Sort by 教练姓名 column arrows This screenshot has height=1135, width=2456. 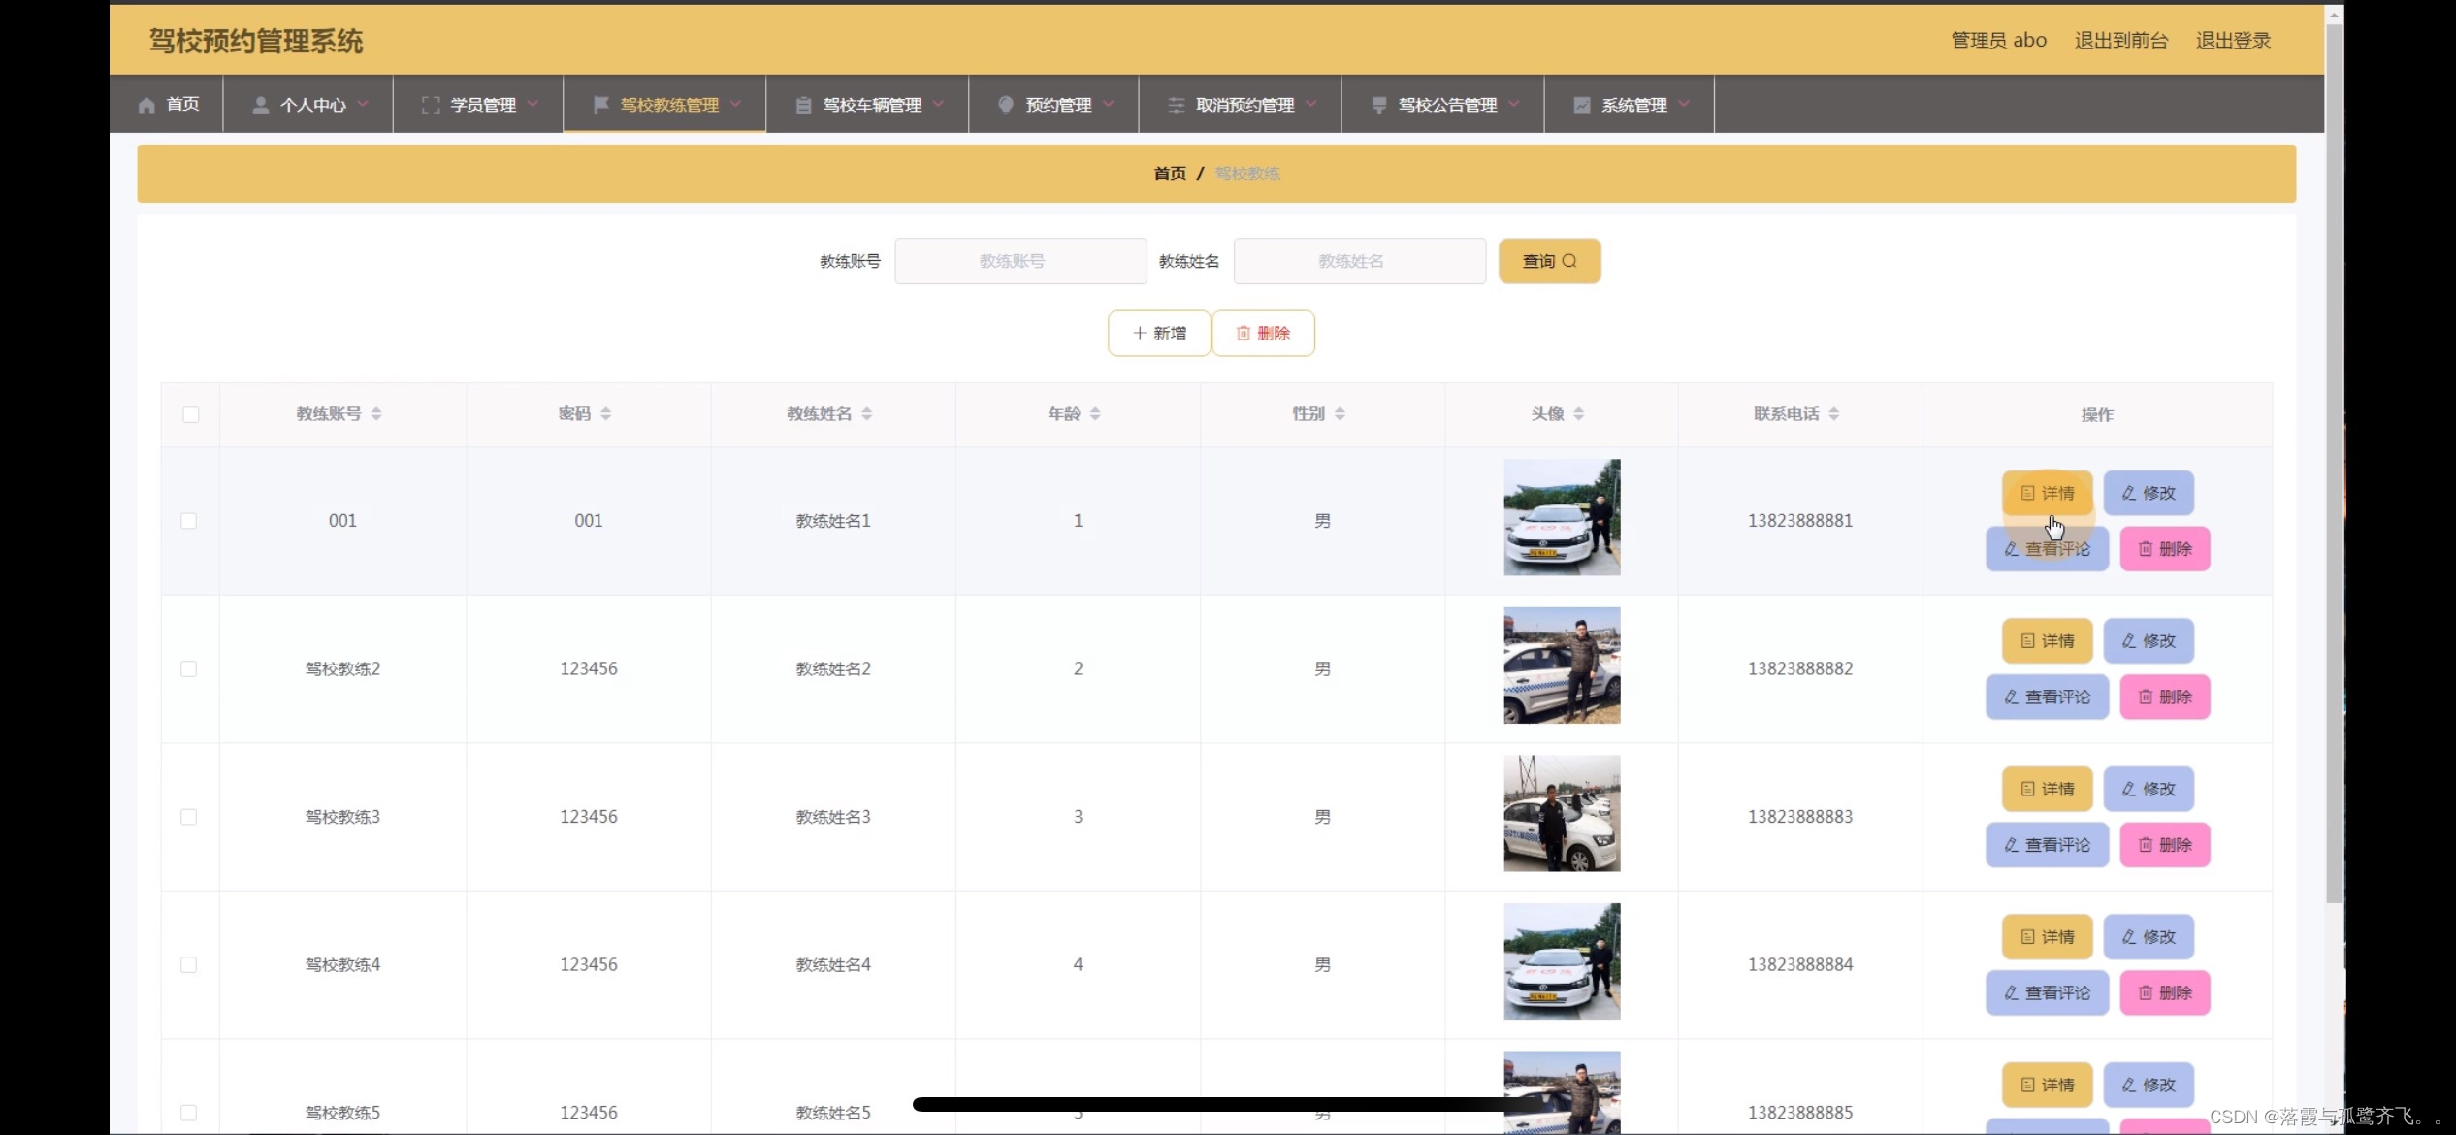click(x=866, y=414)
